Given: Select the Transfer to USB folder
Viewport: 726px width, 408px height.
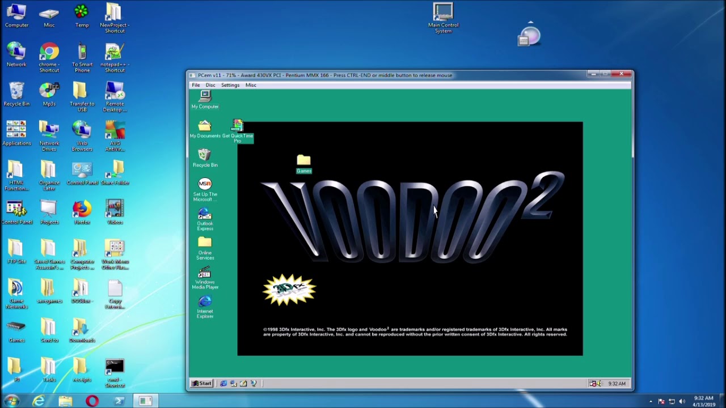Looking at the screenshot, I should (82, 97).
